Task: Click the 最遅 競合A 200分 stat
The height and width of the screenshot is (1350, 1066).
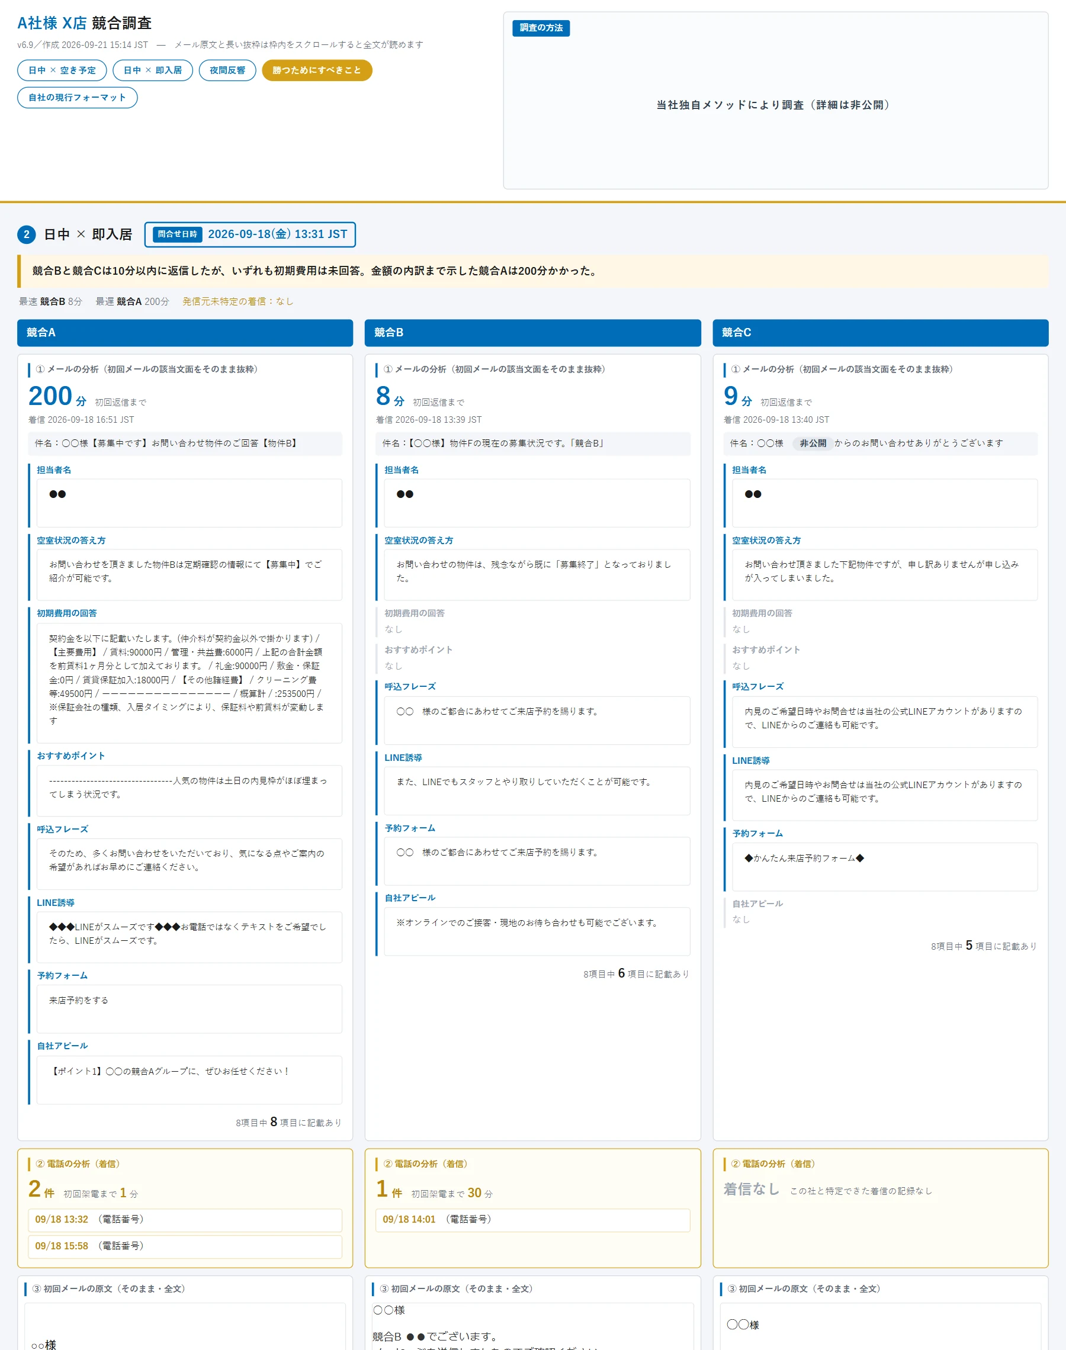Action: [x=132, y=301]
